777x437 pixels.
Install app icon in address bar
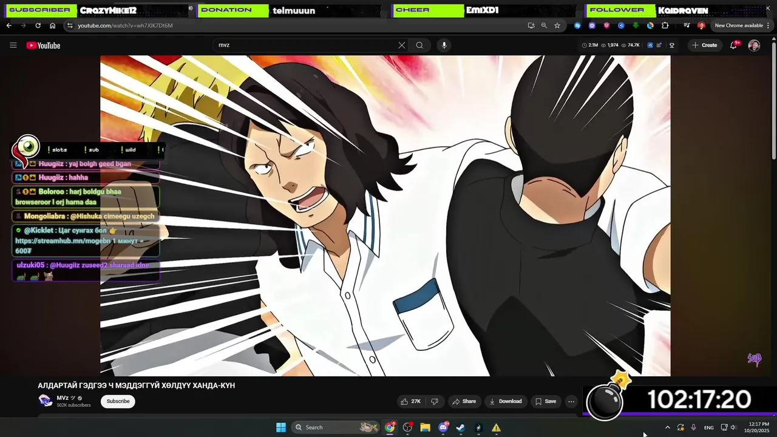531,25
